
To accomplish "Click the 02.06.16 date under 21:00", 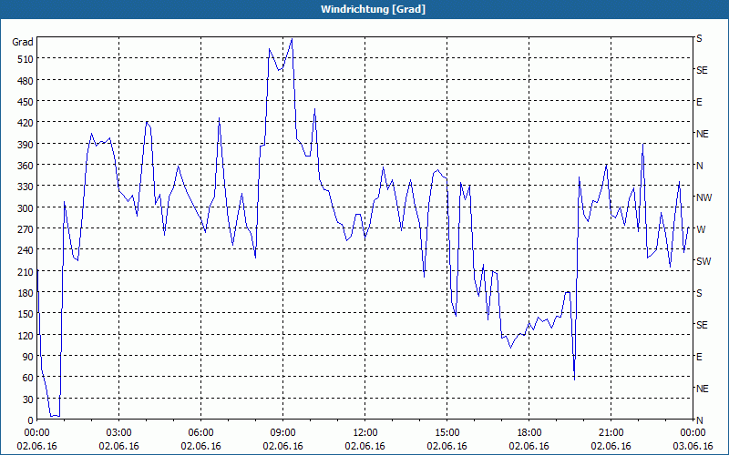I will pos(611,447).
